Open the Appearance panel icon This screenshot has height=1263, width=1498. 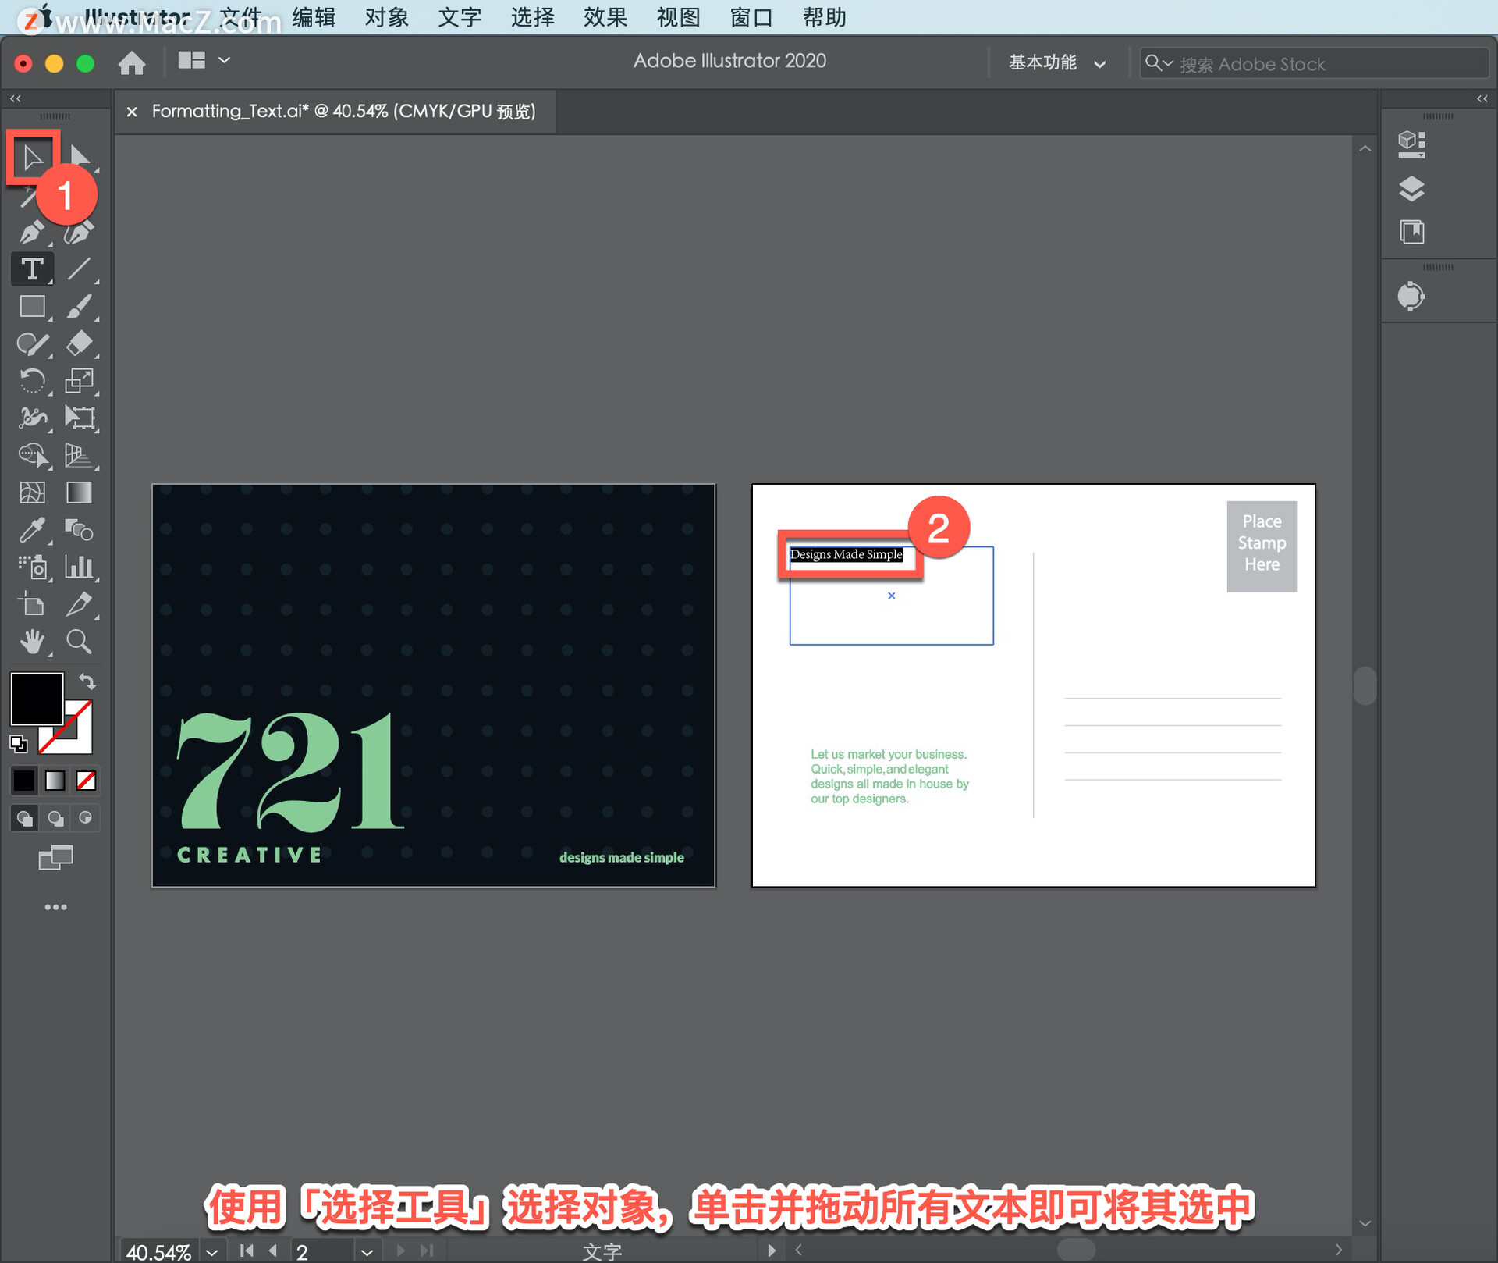(x=1411, y=297)
